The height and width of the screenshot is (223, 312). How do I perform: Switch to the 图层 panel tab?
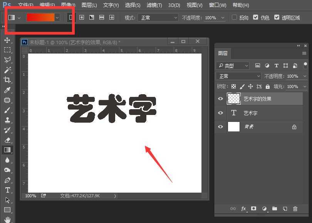tap(223, 53)
